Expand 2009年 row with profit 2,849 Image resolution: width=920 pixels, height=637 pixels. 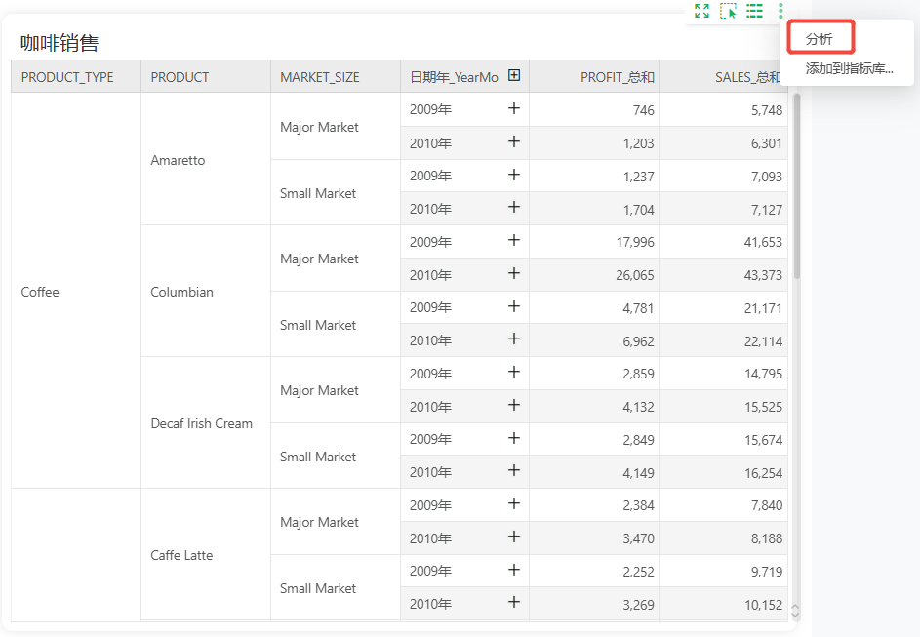click(x=514, y=438)
